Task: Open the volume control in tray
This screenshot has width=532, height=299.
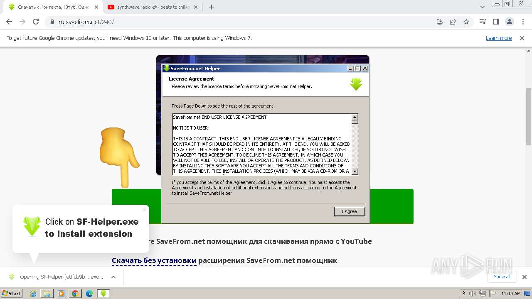Action: 473,294
